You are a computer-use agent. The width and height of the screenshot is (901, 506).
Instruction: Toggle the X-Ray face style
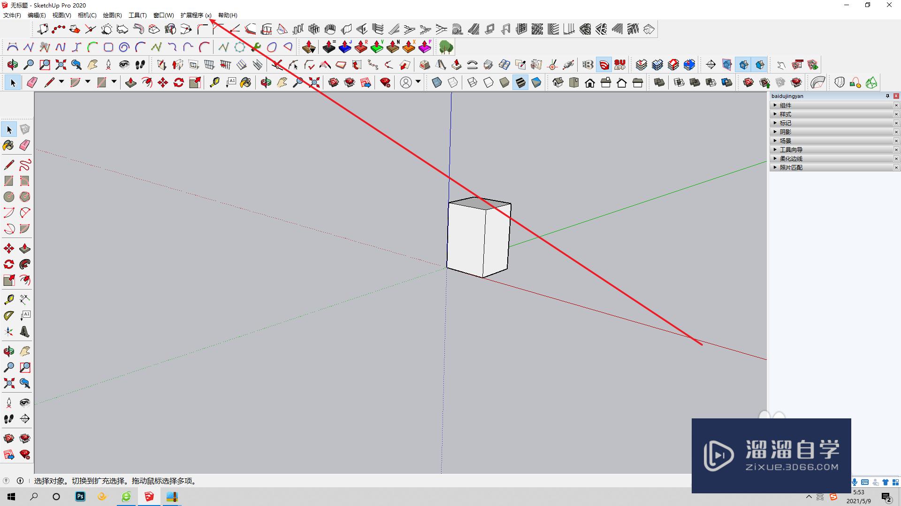click(x=437, y=83)
